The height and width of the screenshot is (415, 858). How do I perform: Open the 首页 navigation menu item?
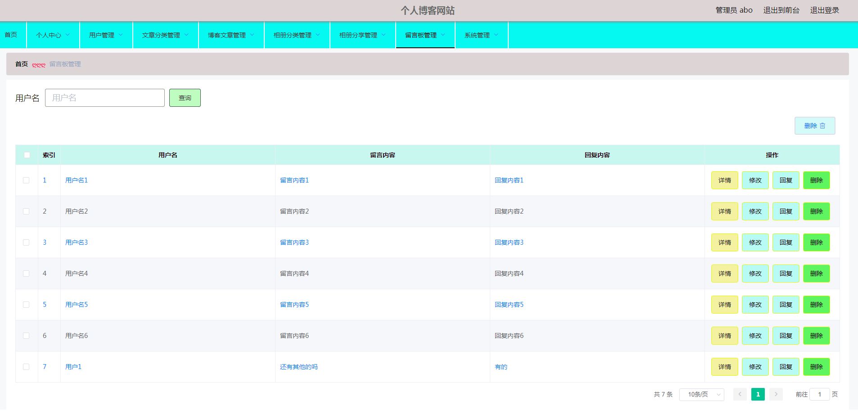click(x=11, y=35)
